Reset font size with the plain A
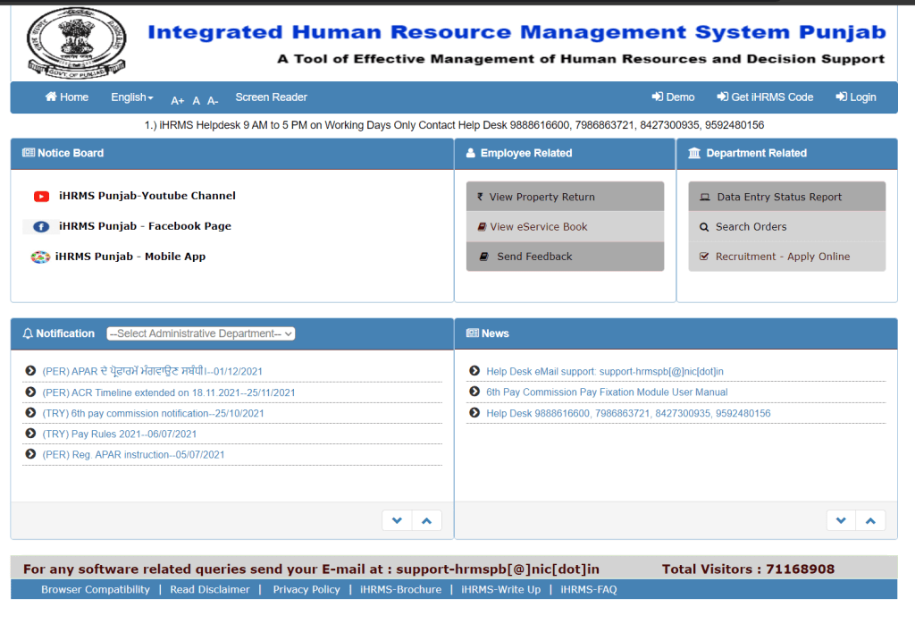 [x=196, y=101]
